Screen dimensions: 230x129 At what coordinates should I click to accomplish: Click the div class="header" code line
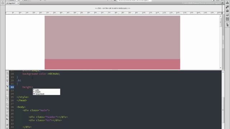coord(48,117)
